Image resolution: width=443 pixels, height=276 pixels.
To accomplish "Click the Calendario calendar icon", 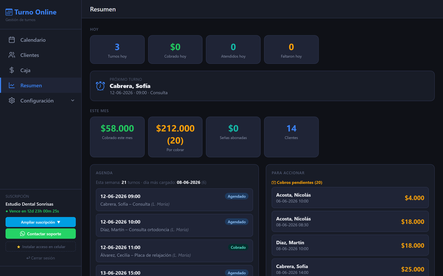I will click(x=12, y=40).
